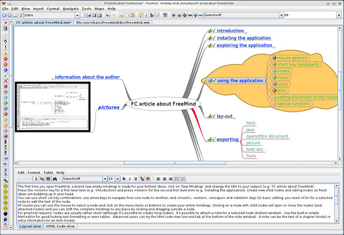The height and width of the screenshot is (235, 344).
Task: Open the File menu
Action: pyautogui.click(x=5, y=9)
